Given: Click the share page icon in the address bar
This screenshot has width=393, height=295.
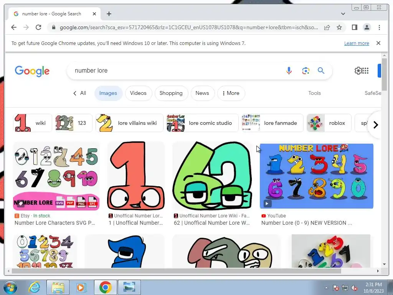Looking at the screenshot, I should point(327,27).
